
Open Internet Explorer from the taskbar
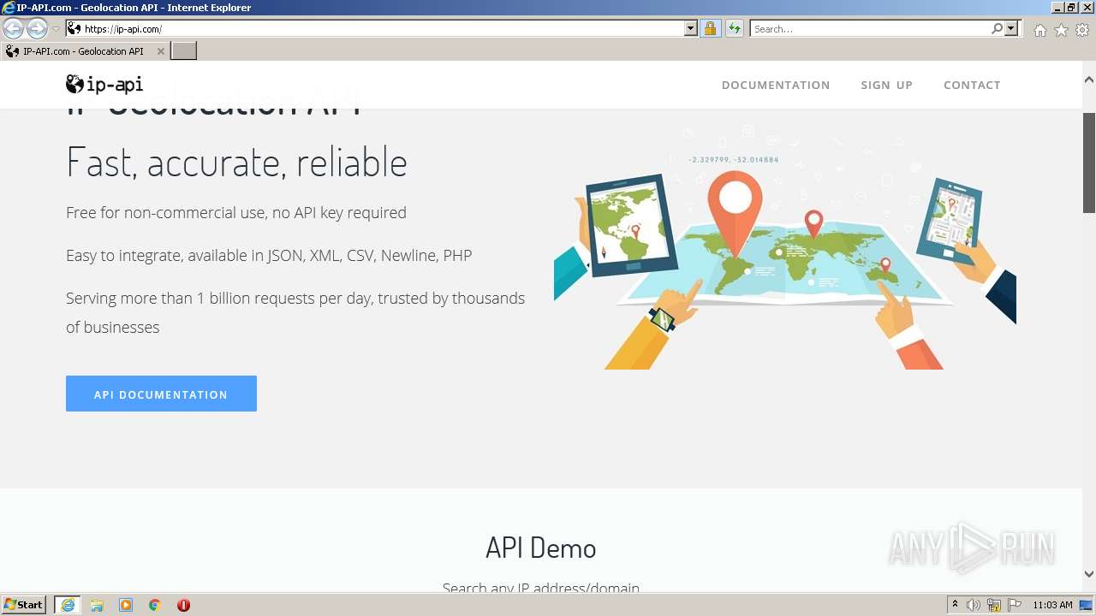click(68, 605)
